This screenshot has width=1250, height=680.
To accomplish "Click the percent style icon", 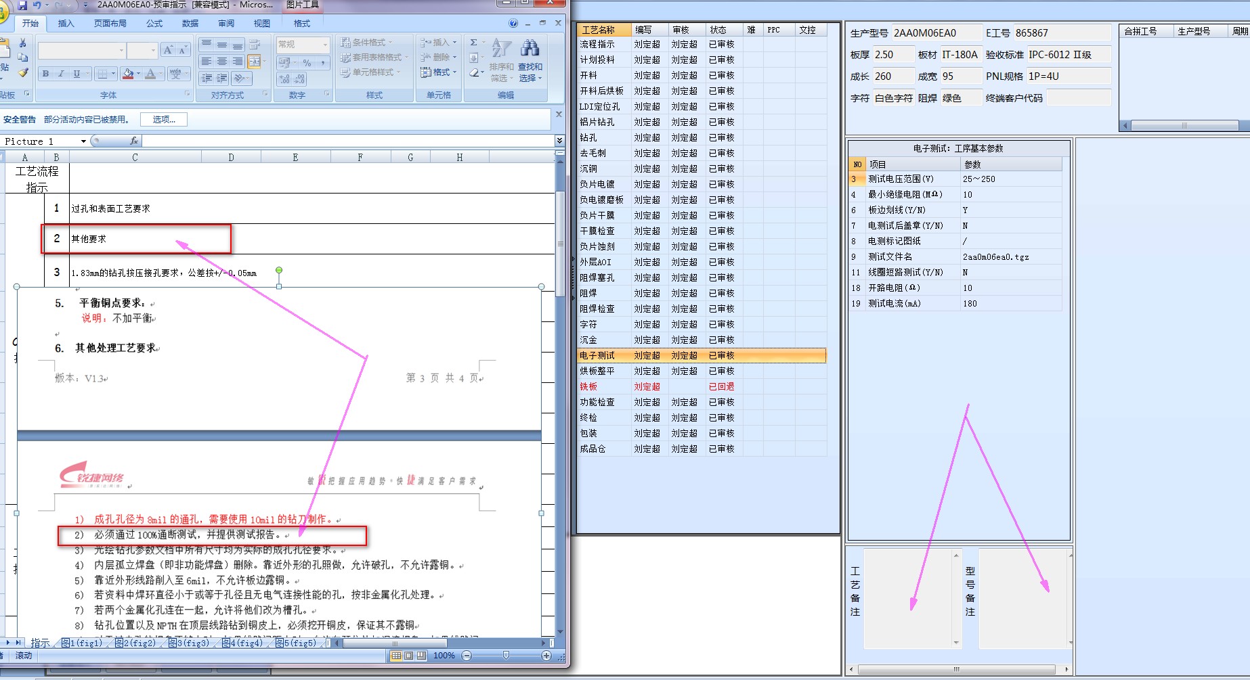I will click(307, 63).
